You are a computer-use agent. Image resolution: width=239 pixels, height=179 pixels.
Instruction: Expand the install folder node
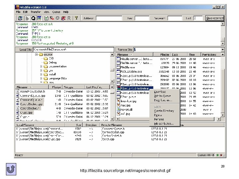click(x=41, y=75)
